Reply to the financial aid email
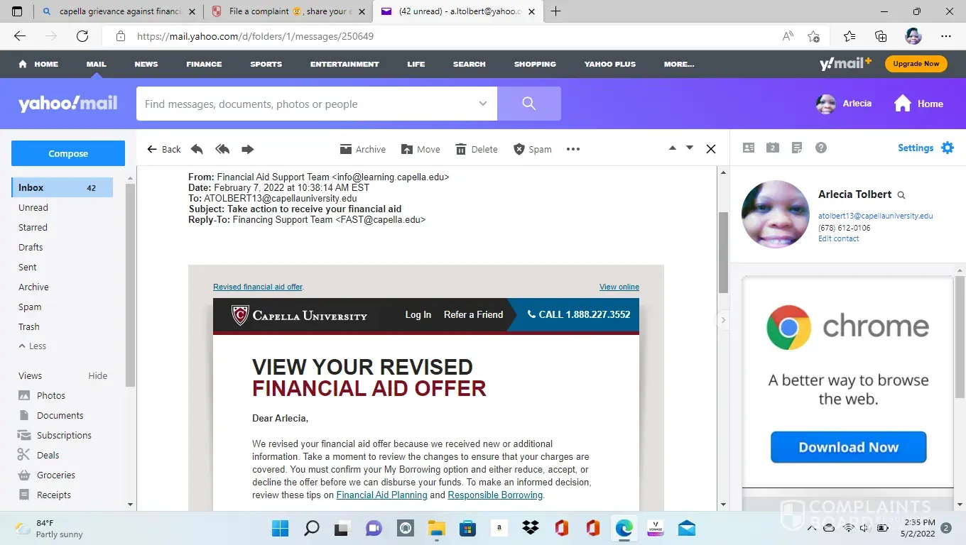 tap(197, 149)
